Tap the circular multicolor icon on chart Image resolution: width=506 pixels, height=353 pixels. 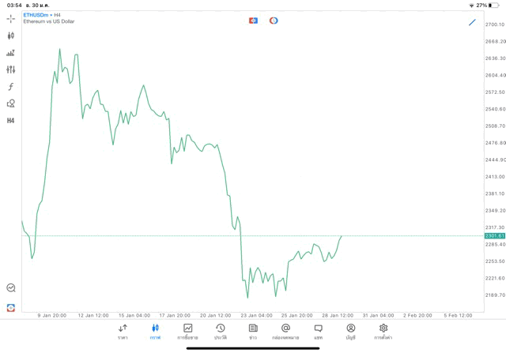click(x=274, y=21)
